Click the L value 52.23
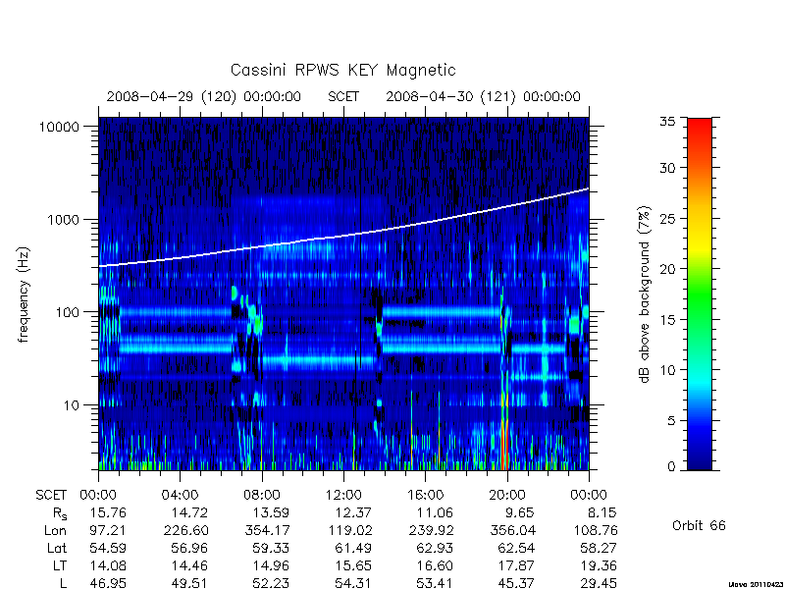This screenshot has width=785, height=589. pyautogui.click(x=271, y=583)
